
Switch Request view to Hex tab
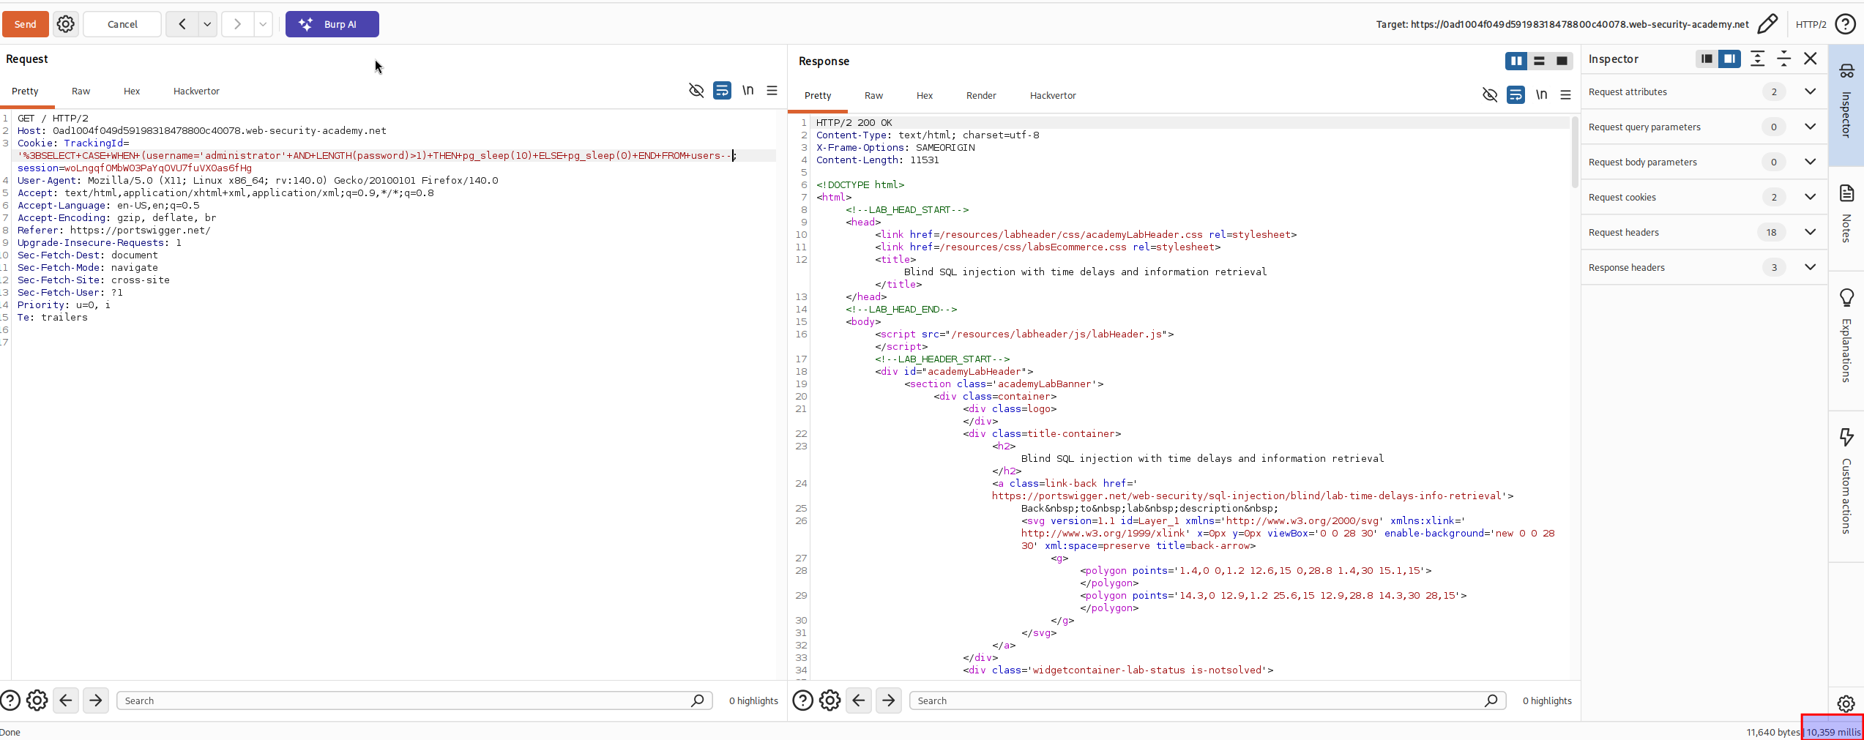pyautogui.click(x=132, y=91)
